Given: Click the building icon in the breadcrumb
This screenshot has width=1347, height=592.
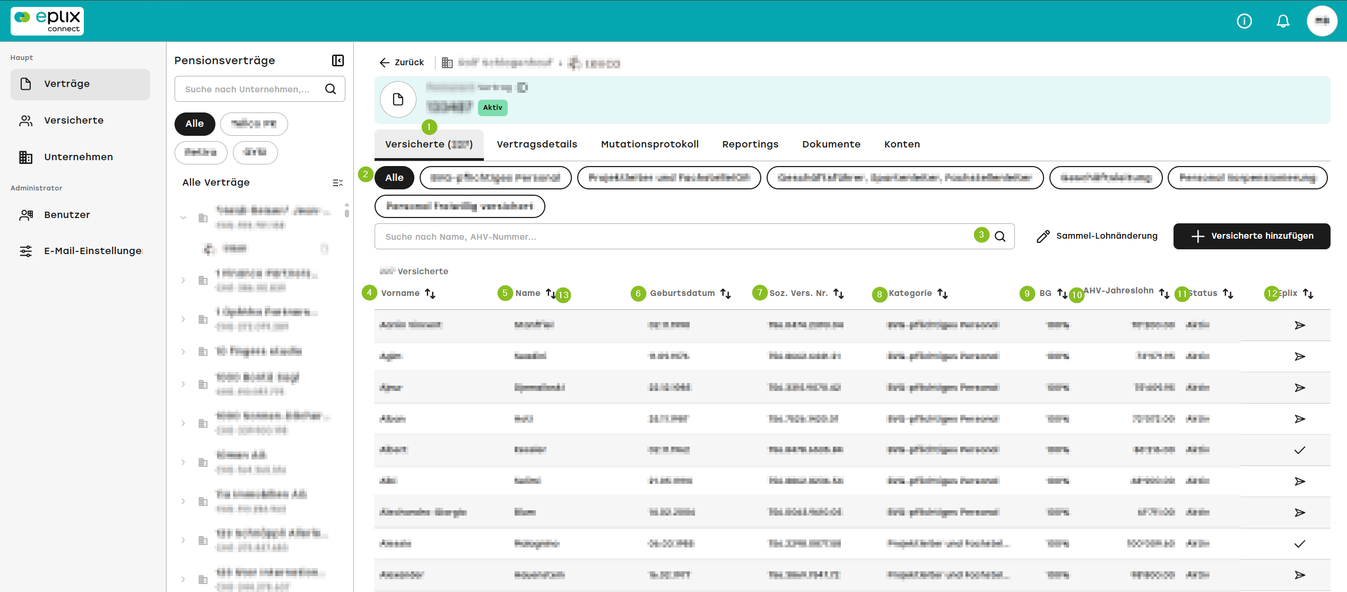Looking at the screenshot, I should pyautogui.click(x=447, y=63).
